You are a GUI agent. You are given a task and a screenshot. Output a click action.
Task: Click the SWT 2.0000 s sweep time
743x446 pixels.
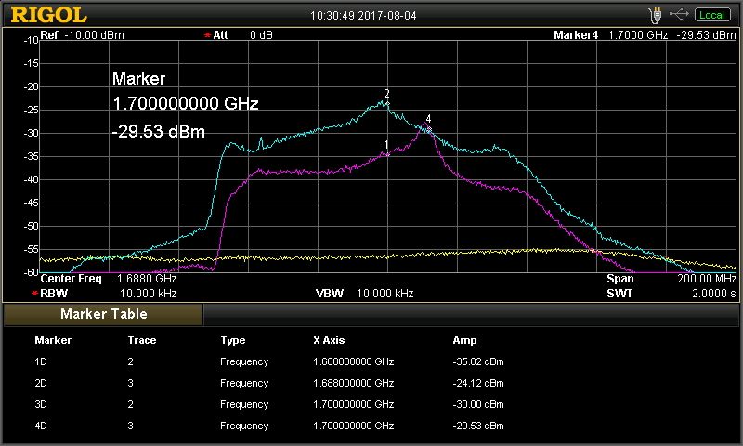click(671, 293)
